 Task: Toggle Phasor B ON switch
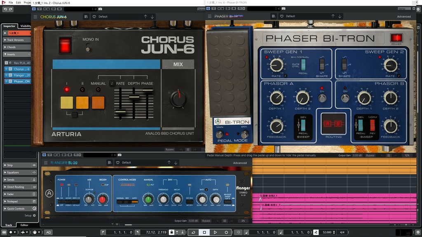(x=345, y=98)
